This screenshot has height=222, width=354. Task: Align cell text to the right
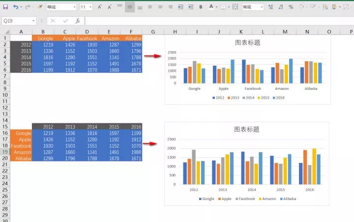point(171,7)
